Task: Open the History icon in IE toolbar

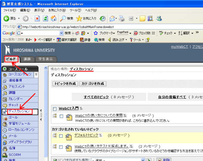Action: point(103,19)
